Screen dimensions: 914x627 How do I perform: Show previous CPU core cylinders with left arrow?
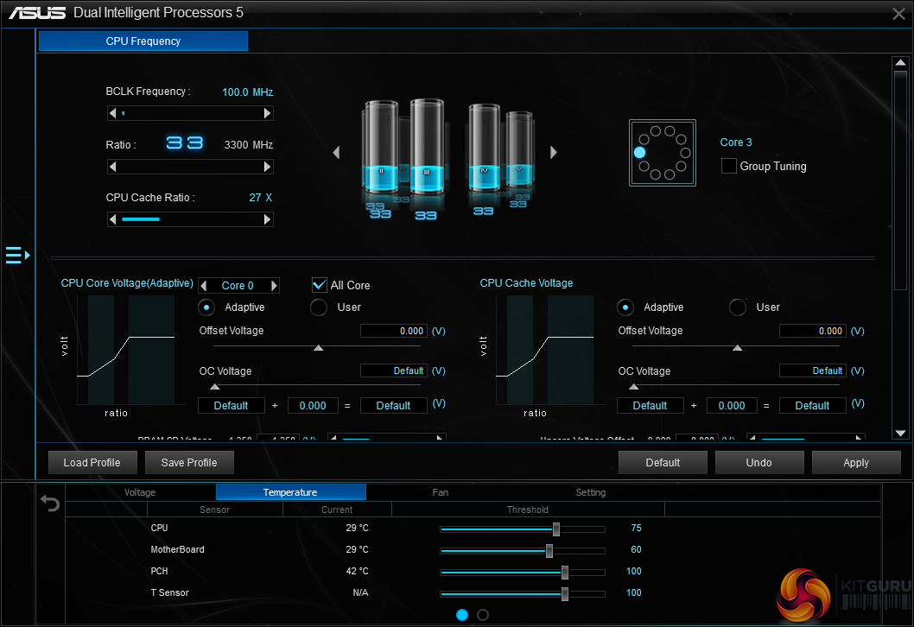(336, 153)
